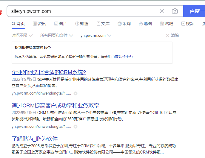Expand the 时间不限 time filter dropdown

tap(22, 35)
